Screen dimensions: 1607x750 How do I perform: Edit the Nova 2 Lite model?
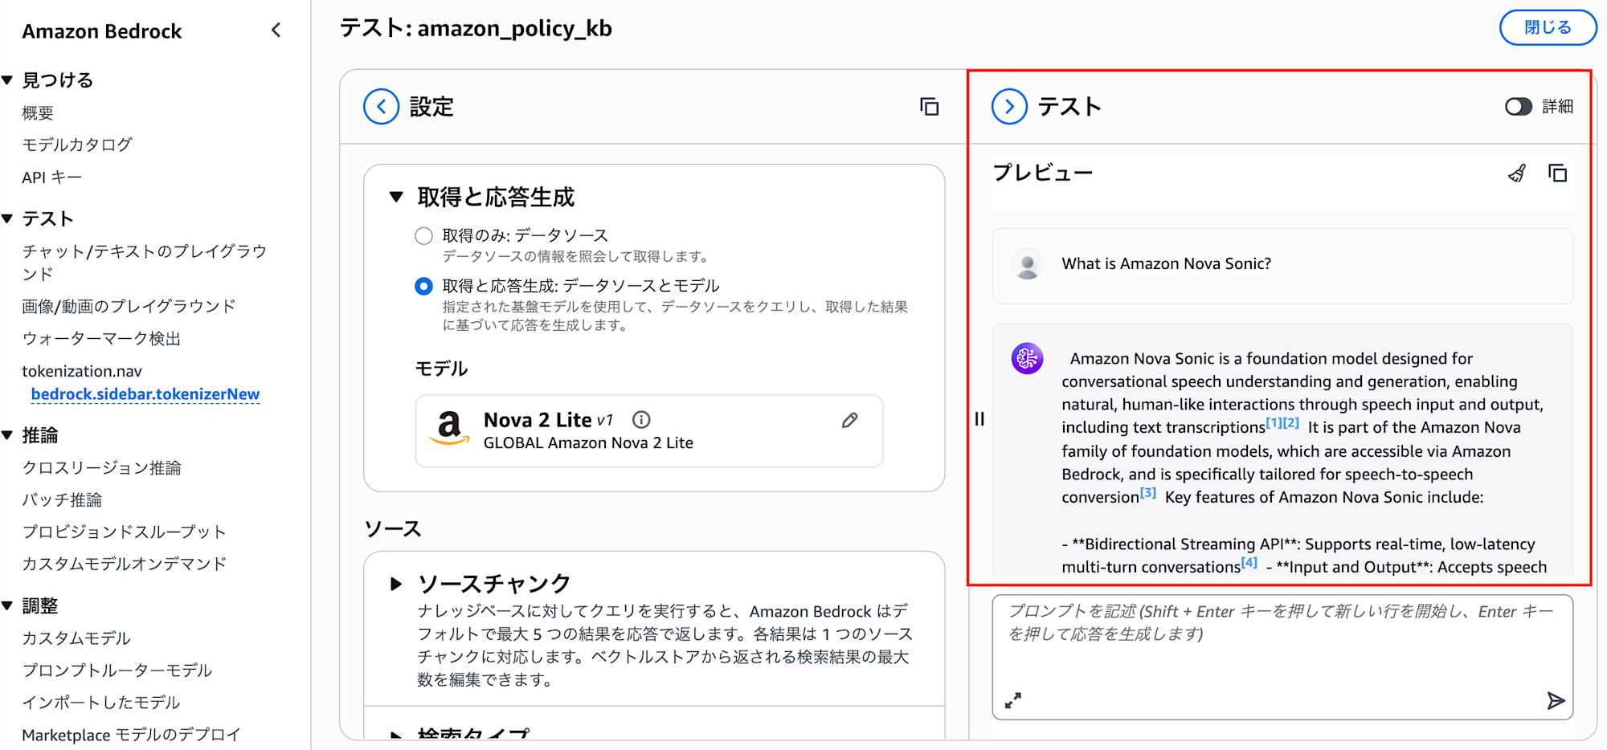point(849,420)
